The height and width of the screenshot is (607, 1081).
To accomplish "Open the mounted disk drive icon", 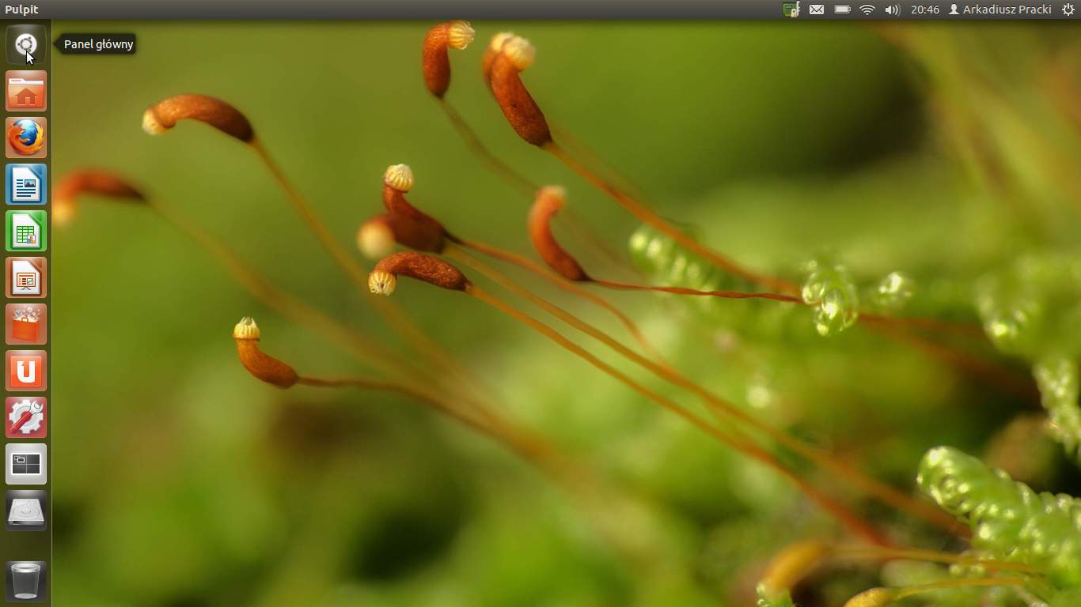I will (26, 511).
